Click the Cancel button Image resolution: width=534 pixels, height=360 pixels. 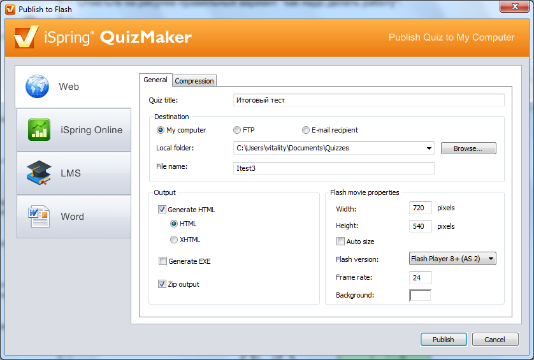point(495,340)
